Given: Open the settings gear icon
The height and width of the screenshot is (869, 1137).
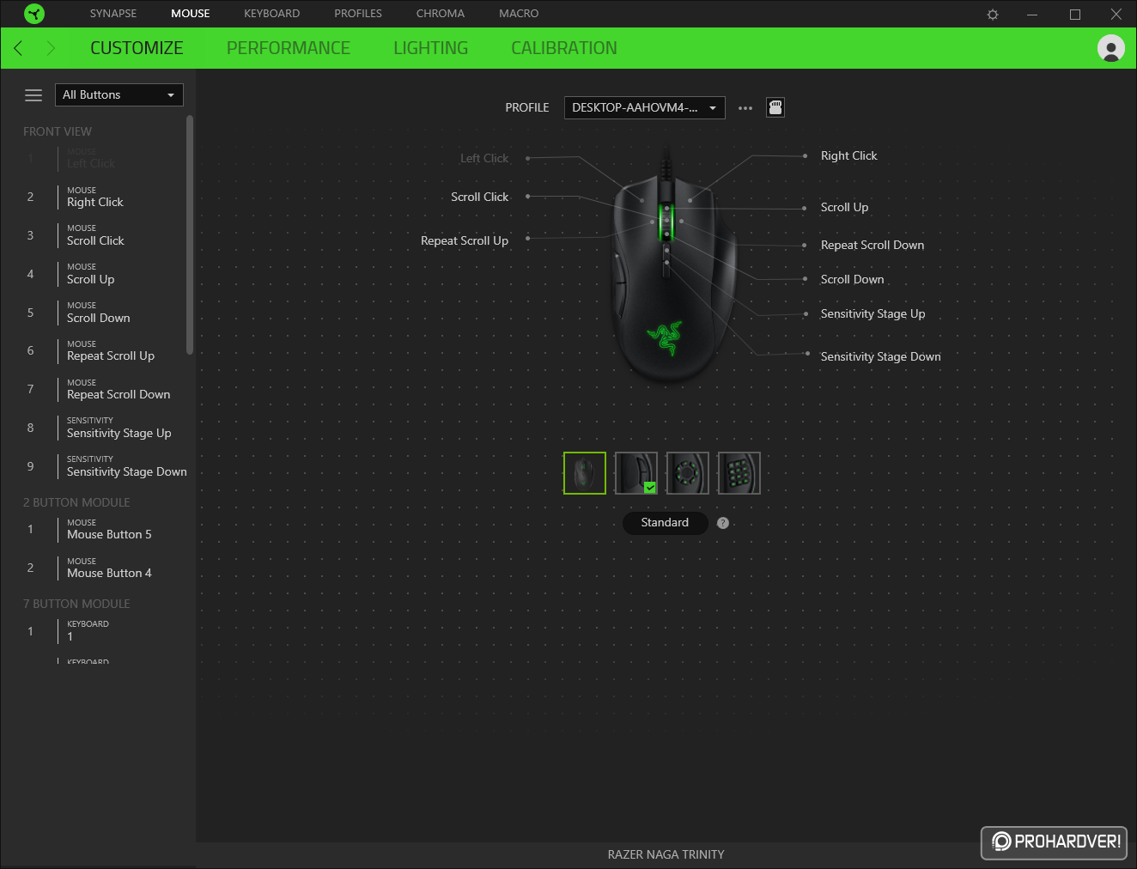Looking at the screenshot, I should pos(993,15).
